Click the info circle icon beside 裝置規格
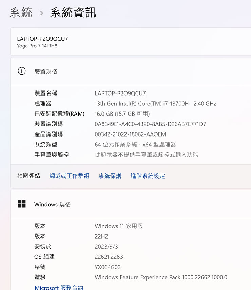251x290 pixels. click(x=22, y=71)
